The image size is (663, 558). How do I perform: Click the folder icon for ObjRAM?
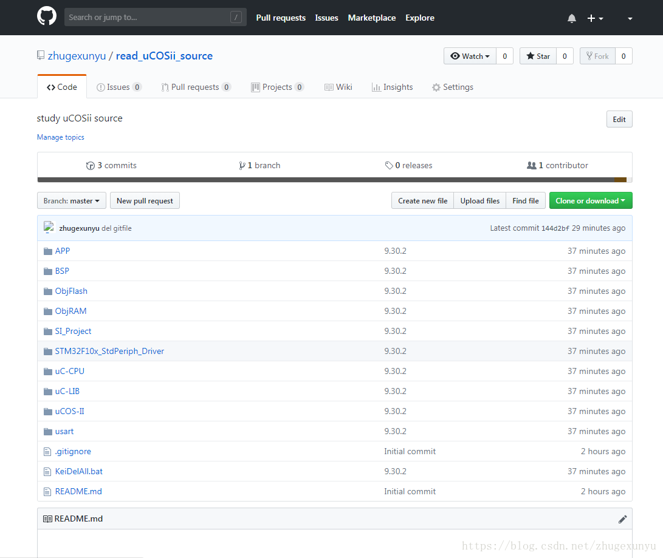(x=48, y=311)
